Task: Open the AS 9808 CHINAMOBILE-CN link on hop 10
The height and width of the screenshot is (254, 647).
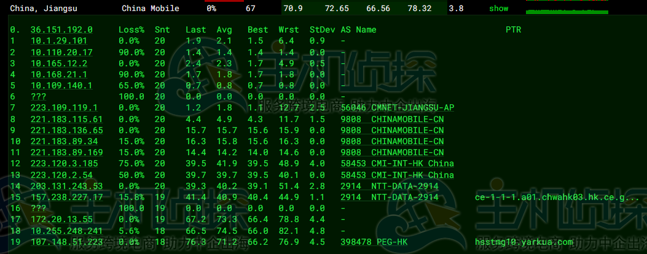Action: point(393,141)
